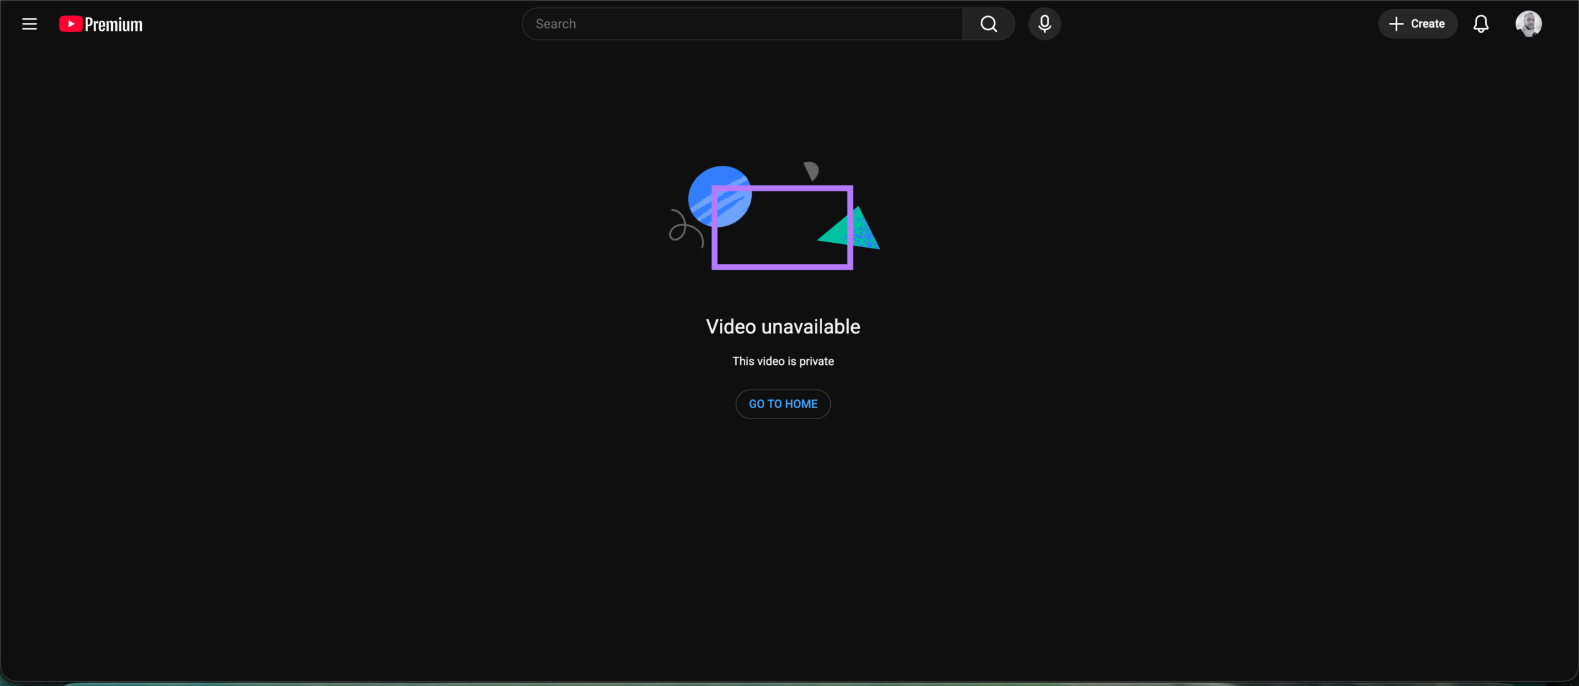1579x686 pixels.
Task: Start voice search with microphone icon
Action: tap(1044, 24)
